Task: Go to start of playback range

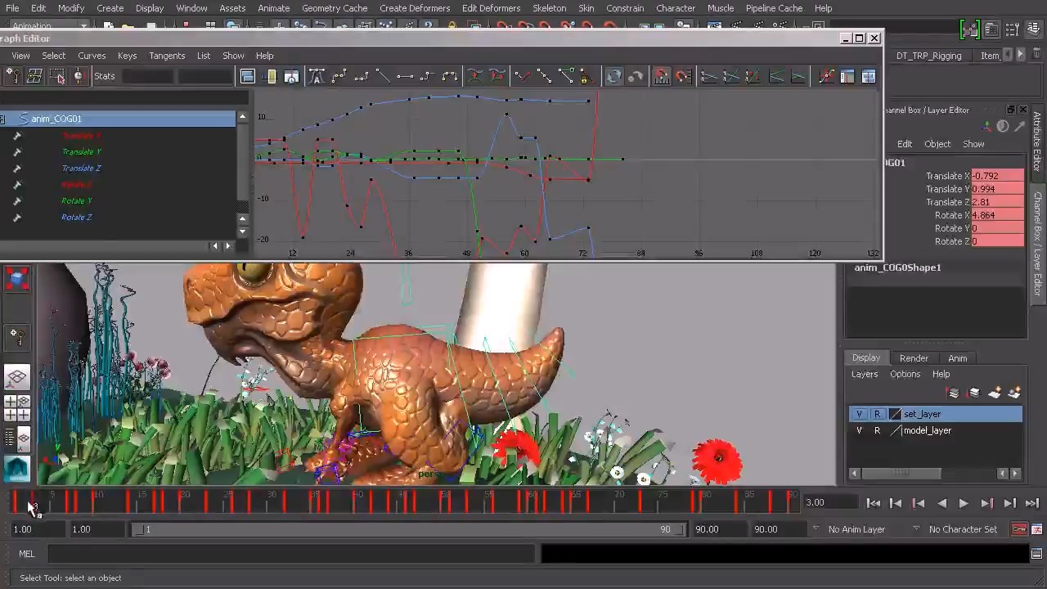Action: point(874,503)
